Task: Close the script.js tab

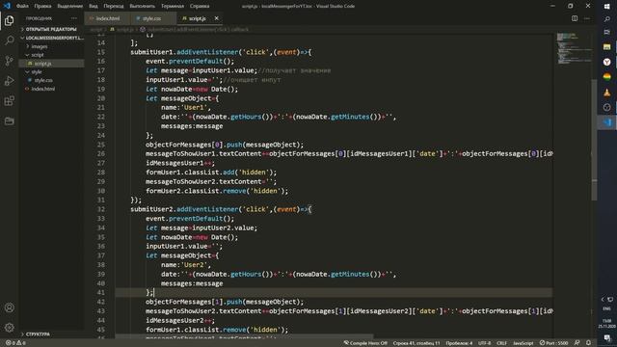Action: pyautogui.click(x=216, y=18)
